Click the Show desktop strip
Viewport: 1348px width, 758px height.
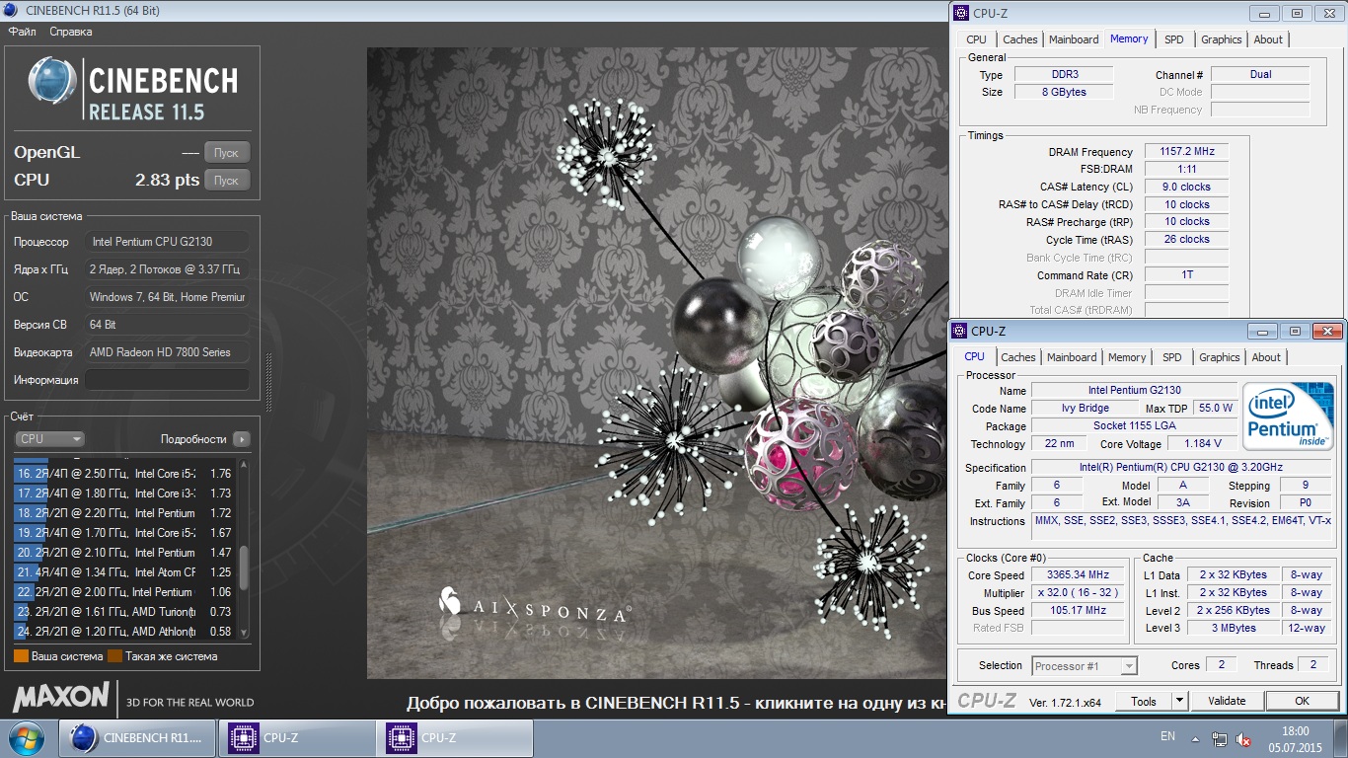pyautogui.click(x=1341, y=738)
